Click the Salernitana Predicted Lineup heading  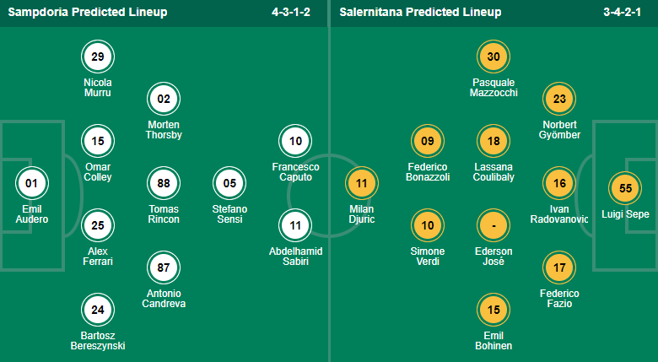pos(420,13)
